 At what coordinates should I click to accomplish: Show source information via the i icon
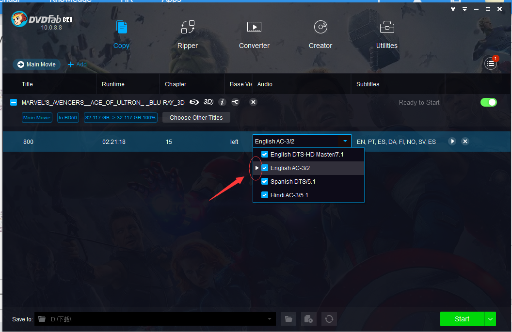222,102
